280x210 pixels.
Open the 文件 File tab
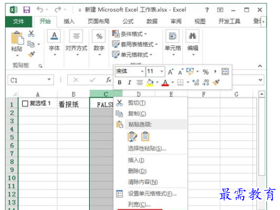[x=18, y=21]
